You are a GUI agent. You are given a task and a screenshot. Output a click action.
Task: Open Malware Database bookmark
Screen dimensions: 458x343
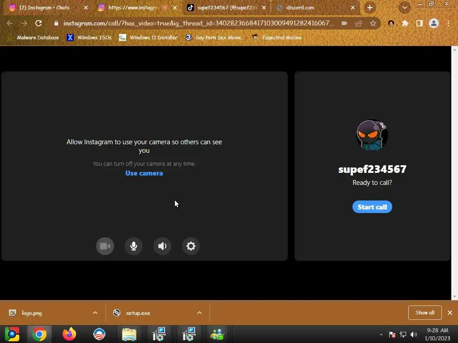coord(34,38)
